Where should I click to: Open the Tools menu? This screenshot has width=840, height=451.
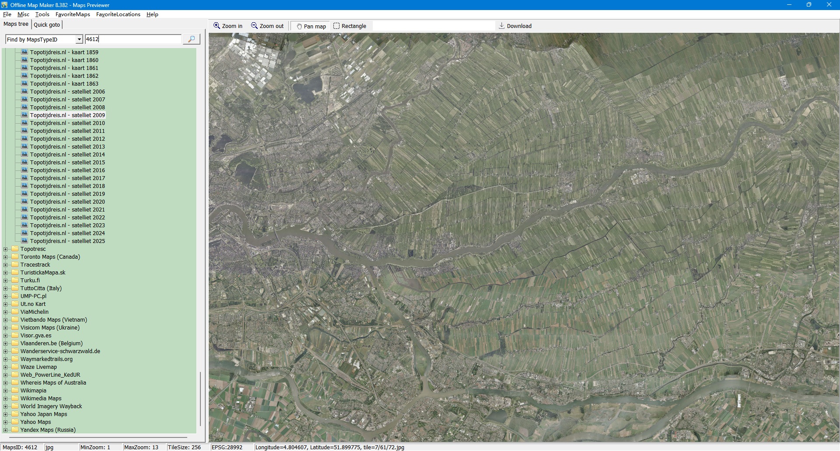coord(42,14)
